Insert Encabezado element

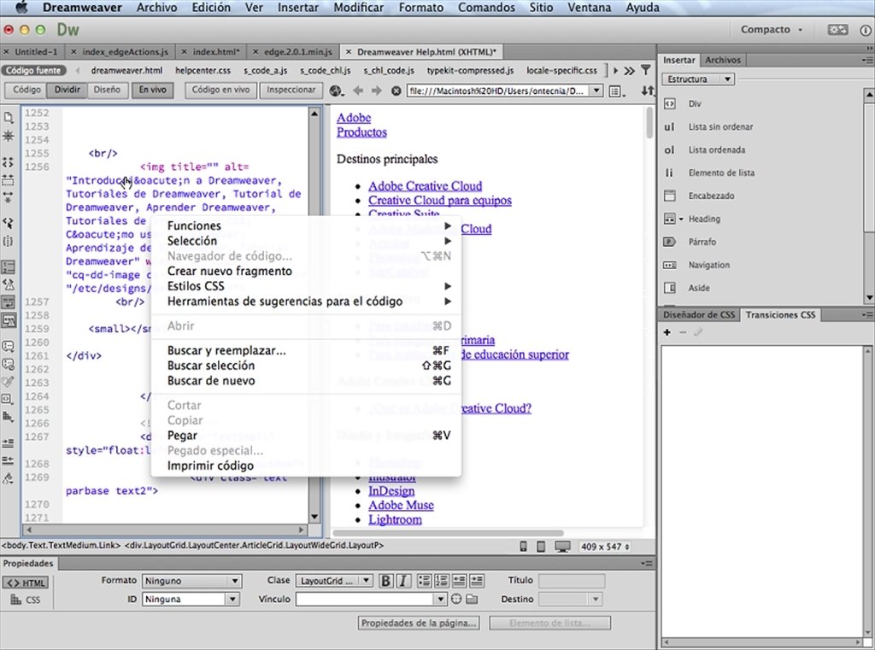(x=711, y=196)
